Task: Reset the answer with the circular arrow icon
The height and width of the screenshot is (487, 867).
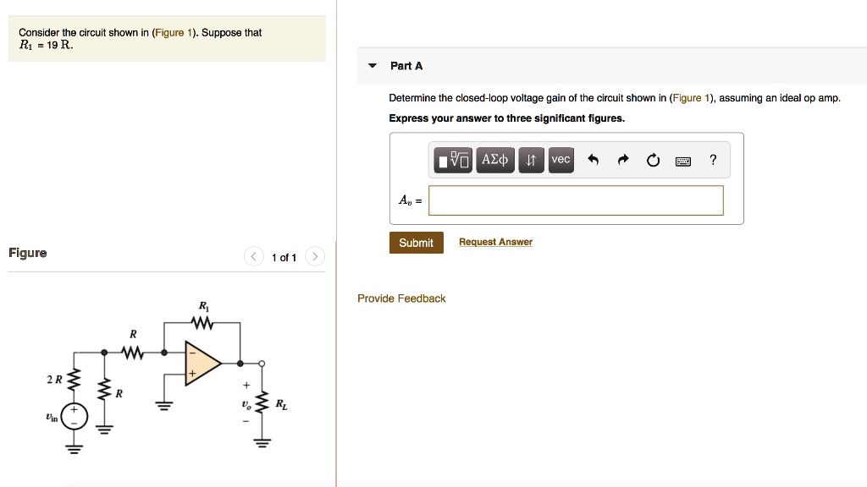Action: point(653,159)
